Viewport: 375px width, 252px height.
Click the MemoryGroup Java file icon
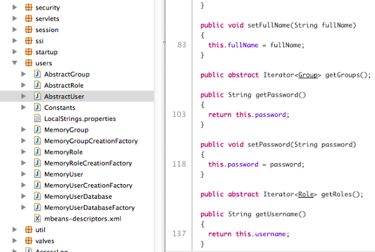coord(37,130)
